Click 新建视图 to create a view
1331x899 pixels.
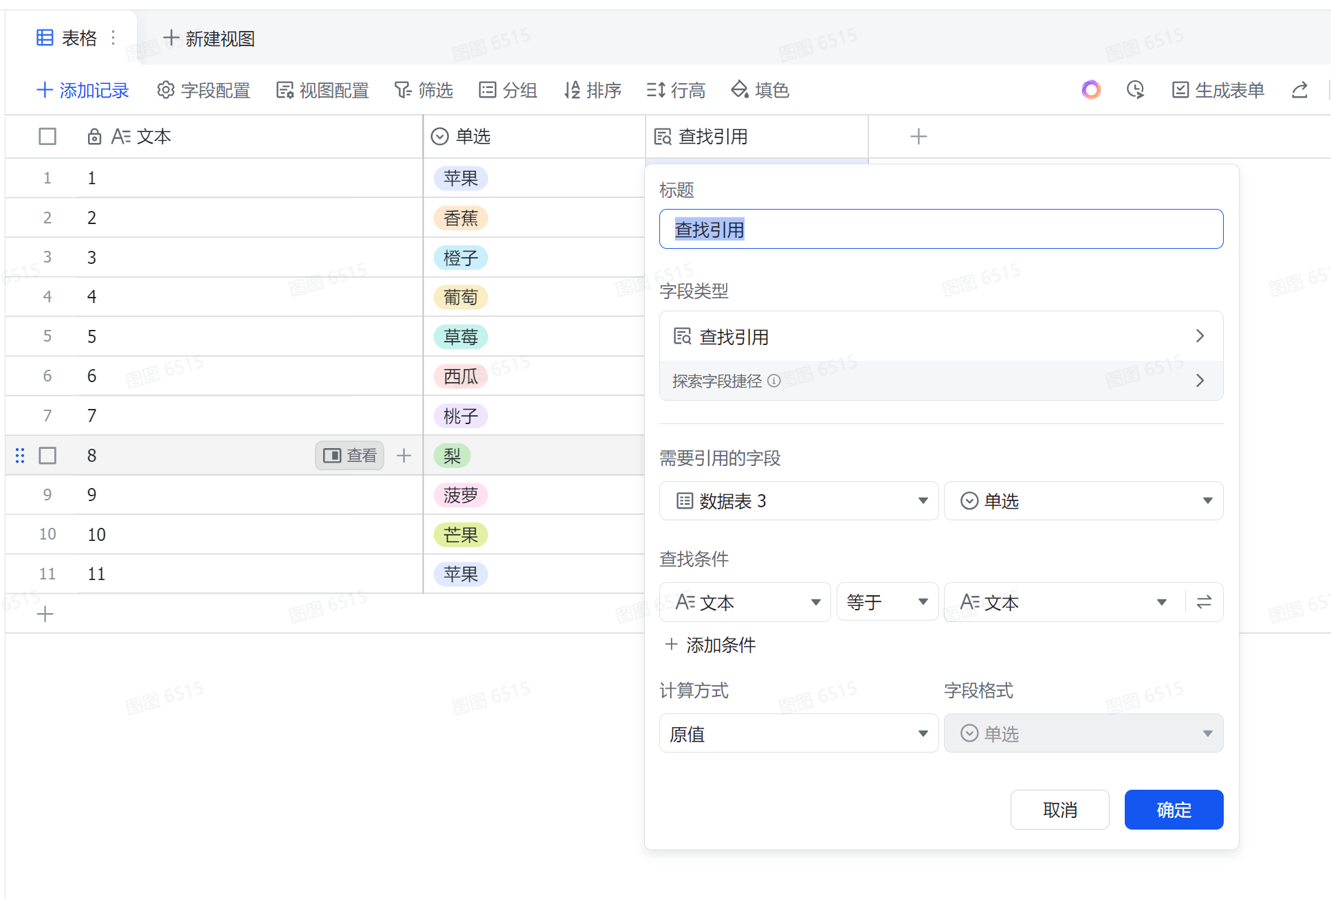click(209, 38)
